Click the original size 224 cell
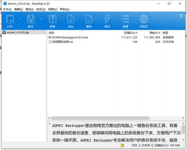The image size is (187, 150). tap(157, 42)
